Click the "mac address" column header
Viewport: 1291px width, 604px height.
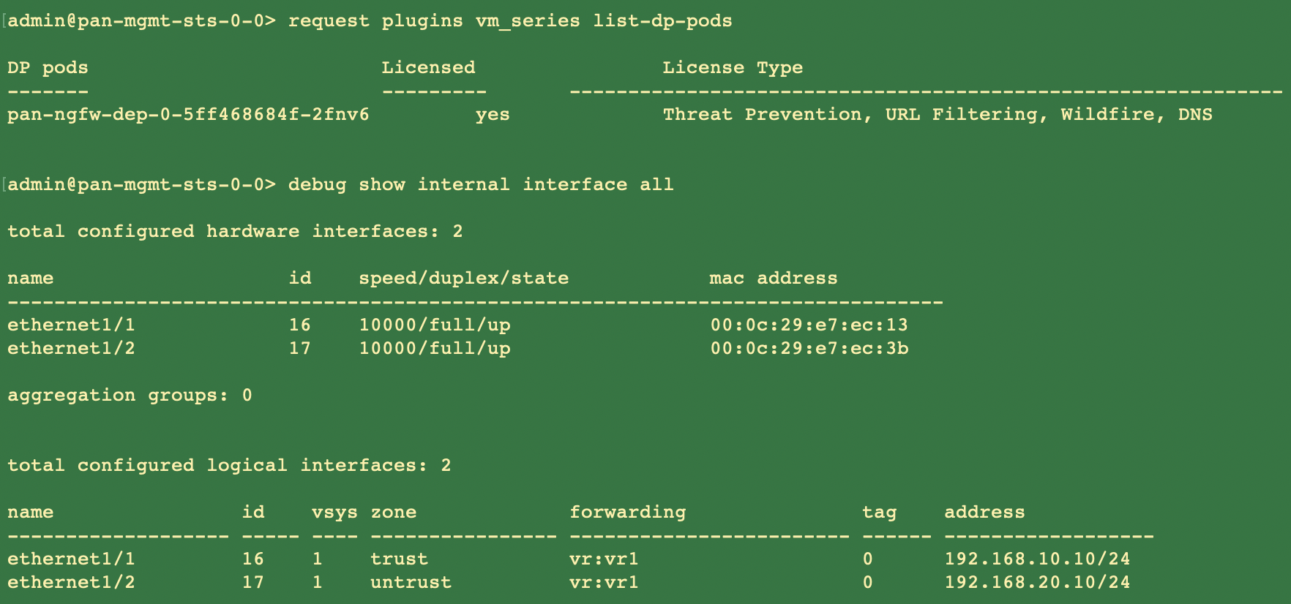click(774, 279)
